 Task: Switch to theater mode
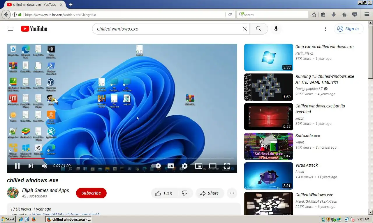click(x=213, y=166)
